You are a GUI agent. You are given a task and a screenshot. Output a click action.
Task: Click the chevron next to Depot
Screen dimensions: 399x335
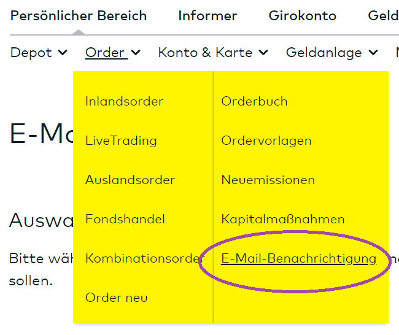(63, 53)
